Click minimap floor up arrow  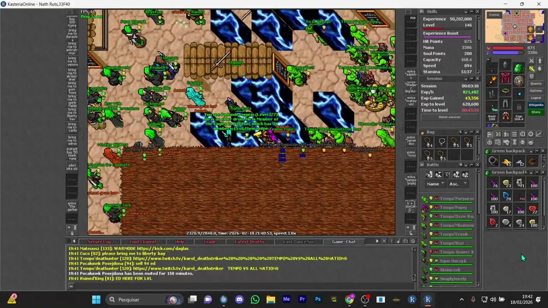(x=530, y=30)
